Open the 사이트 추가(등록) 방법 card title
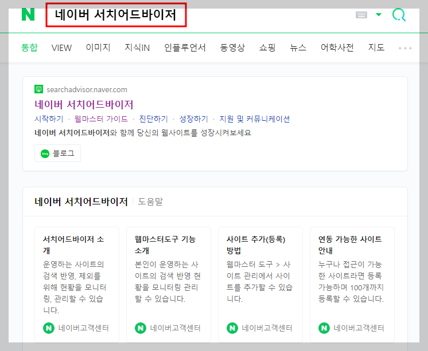 256,244
